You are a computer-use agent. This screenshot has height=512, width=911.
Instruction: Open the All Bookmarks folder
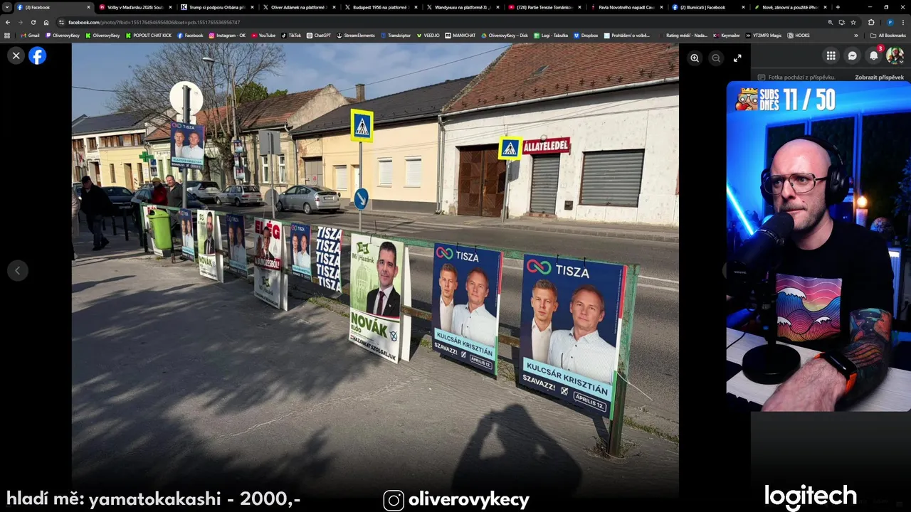(x=888, y=35)
